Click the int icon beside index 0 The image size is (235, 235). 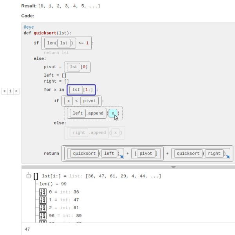[x=43, y=192]
